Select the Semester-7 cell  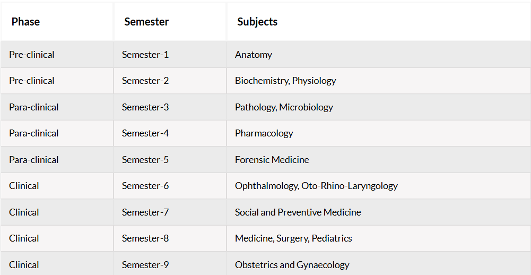point(170,212)
